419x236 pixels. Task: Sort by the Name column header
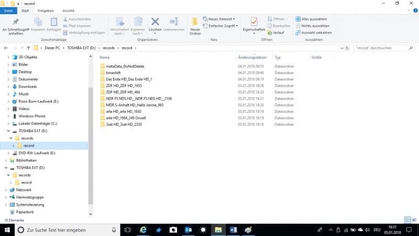click(x=104, y=57)
